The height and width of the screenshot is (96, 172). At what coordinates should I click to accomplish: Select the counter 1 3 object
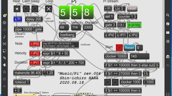[127, 17]
